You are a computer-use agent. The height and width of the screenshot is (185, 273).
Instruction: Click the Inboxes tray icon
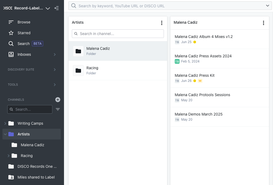[x=11, y=54]
